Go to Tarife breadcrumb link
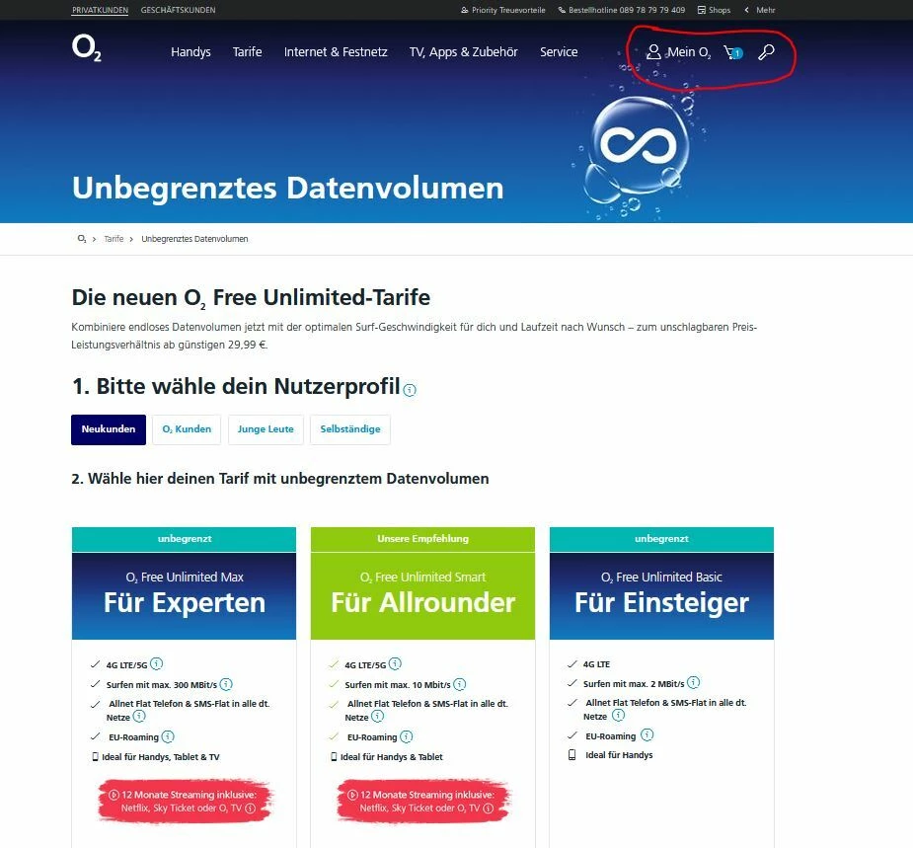 [114, 239]
